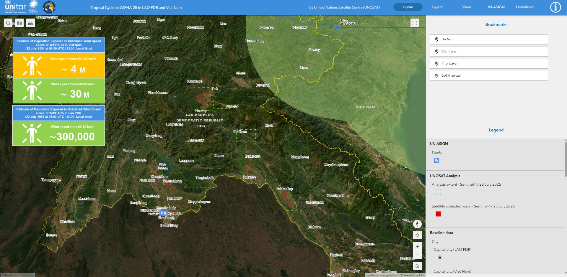Screen dimensions: 567x277
Task: Zoom in on the map
Action: point(417,247)
